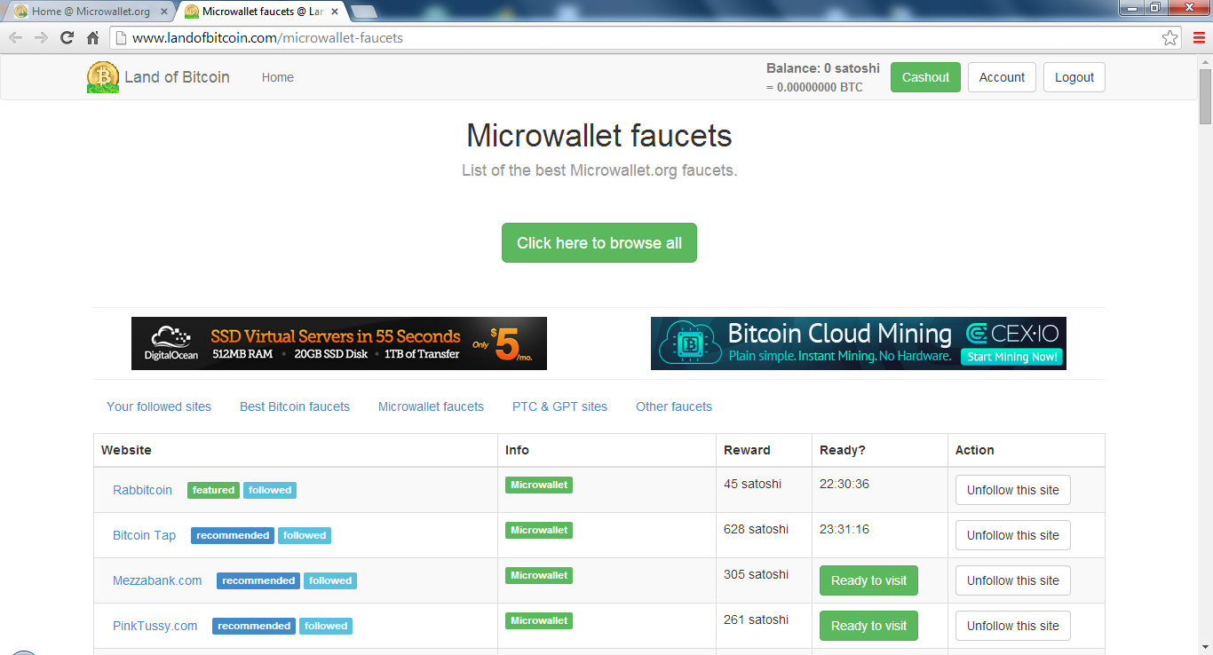The width and height of the screenshot is (1213, 655).
Task: Click the 'recommended' badge on Mezzabank.com
Action: (x=258, y=580)
